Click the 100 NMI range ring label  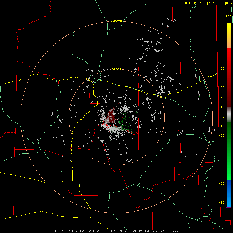(x=116, y=21)
